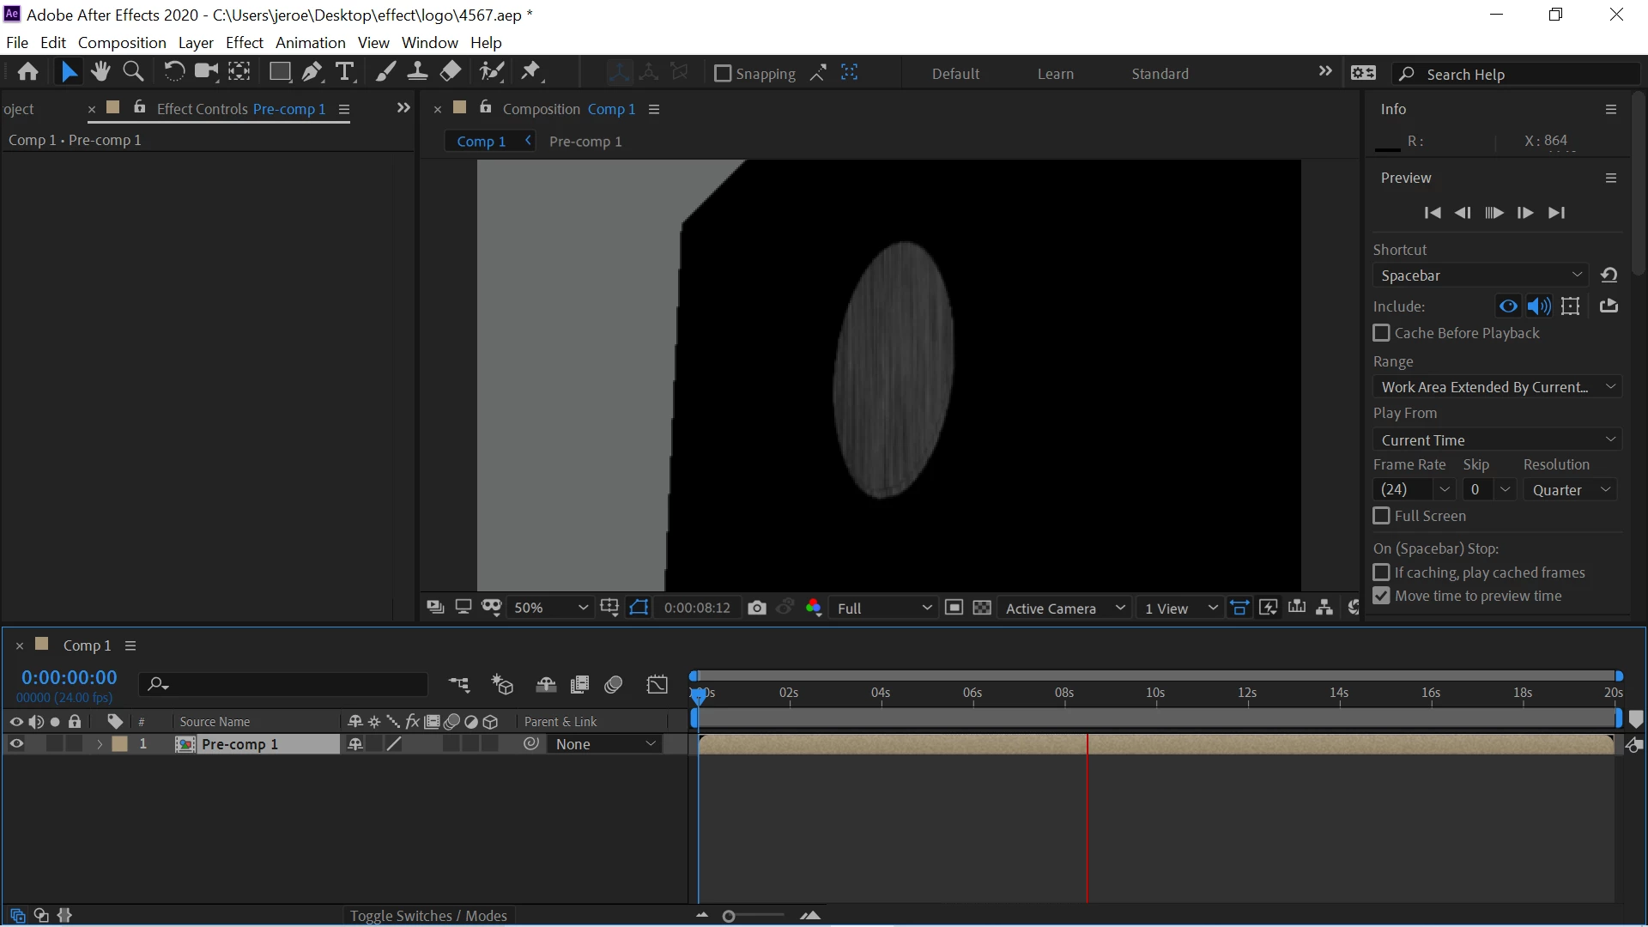Hide the Pre-comp 1 layer

[x=16, y=744]
